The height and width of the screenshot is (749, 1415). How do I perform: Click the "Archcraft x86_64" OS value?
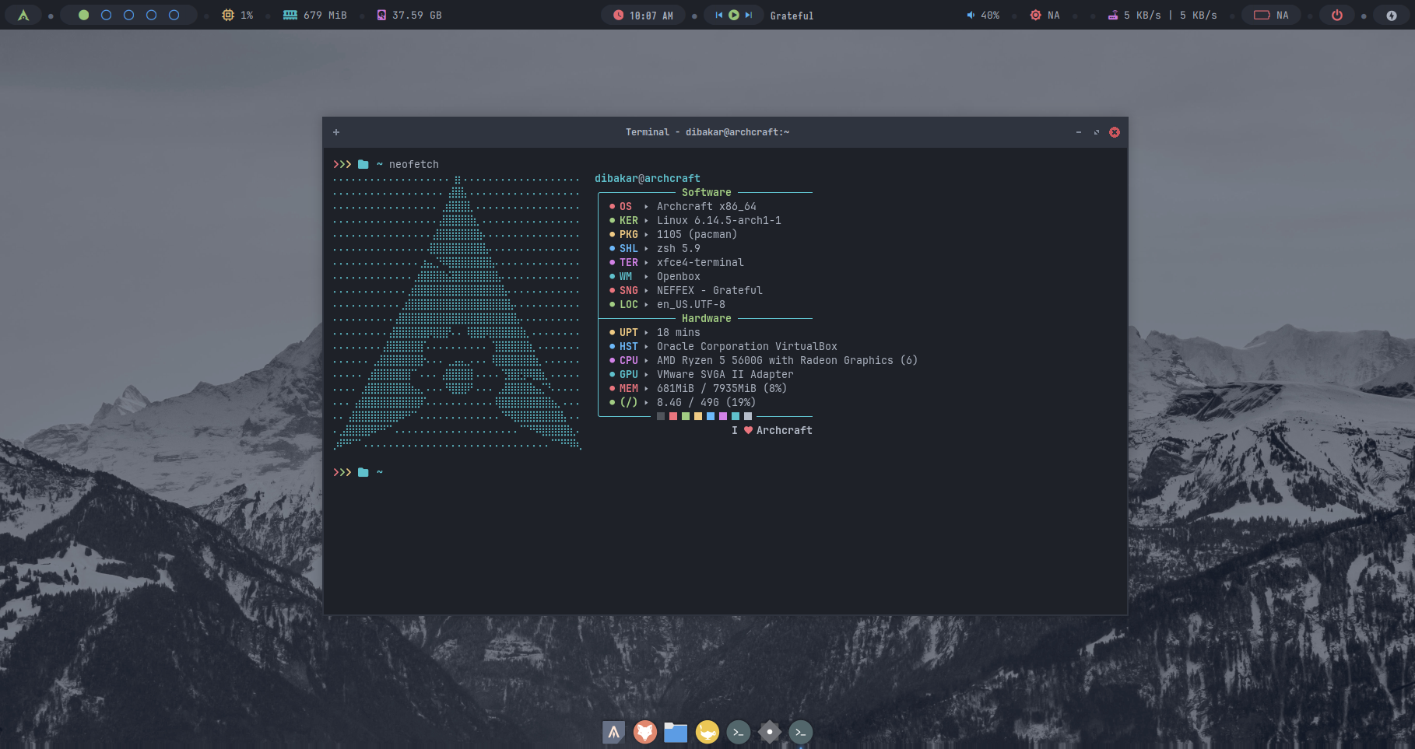click(707, 206)
